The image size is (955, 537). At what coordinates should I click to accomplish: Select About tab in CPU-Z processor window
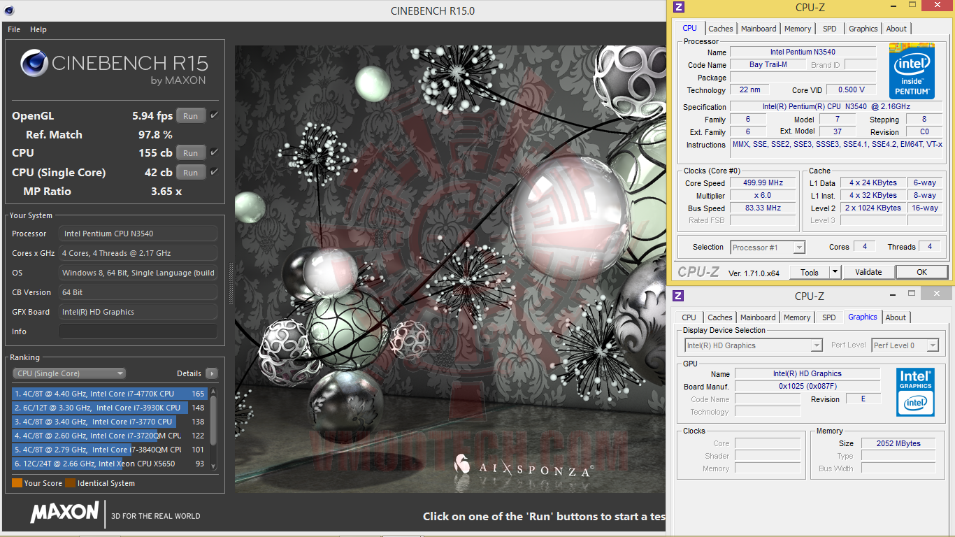[x=896, y=29]
